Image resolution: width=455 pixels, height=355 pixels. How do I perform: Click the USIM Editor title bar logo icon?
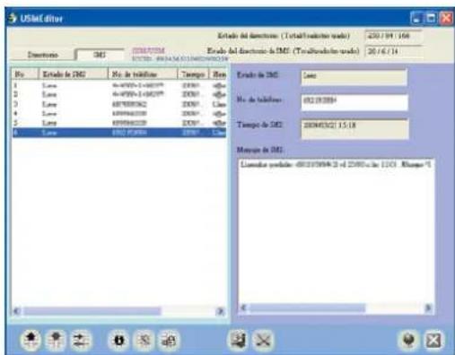pos(13,18)
